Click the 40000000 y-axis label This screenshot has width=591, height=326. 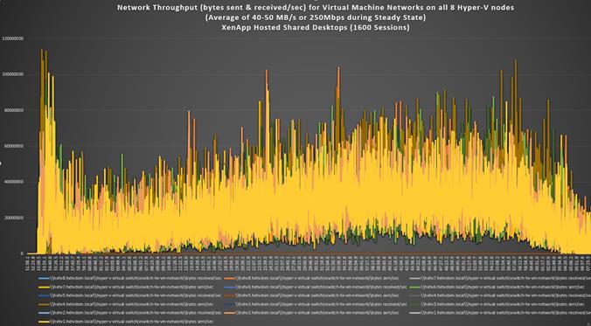tap(14, 182)
